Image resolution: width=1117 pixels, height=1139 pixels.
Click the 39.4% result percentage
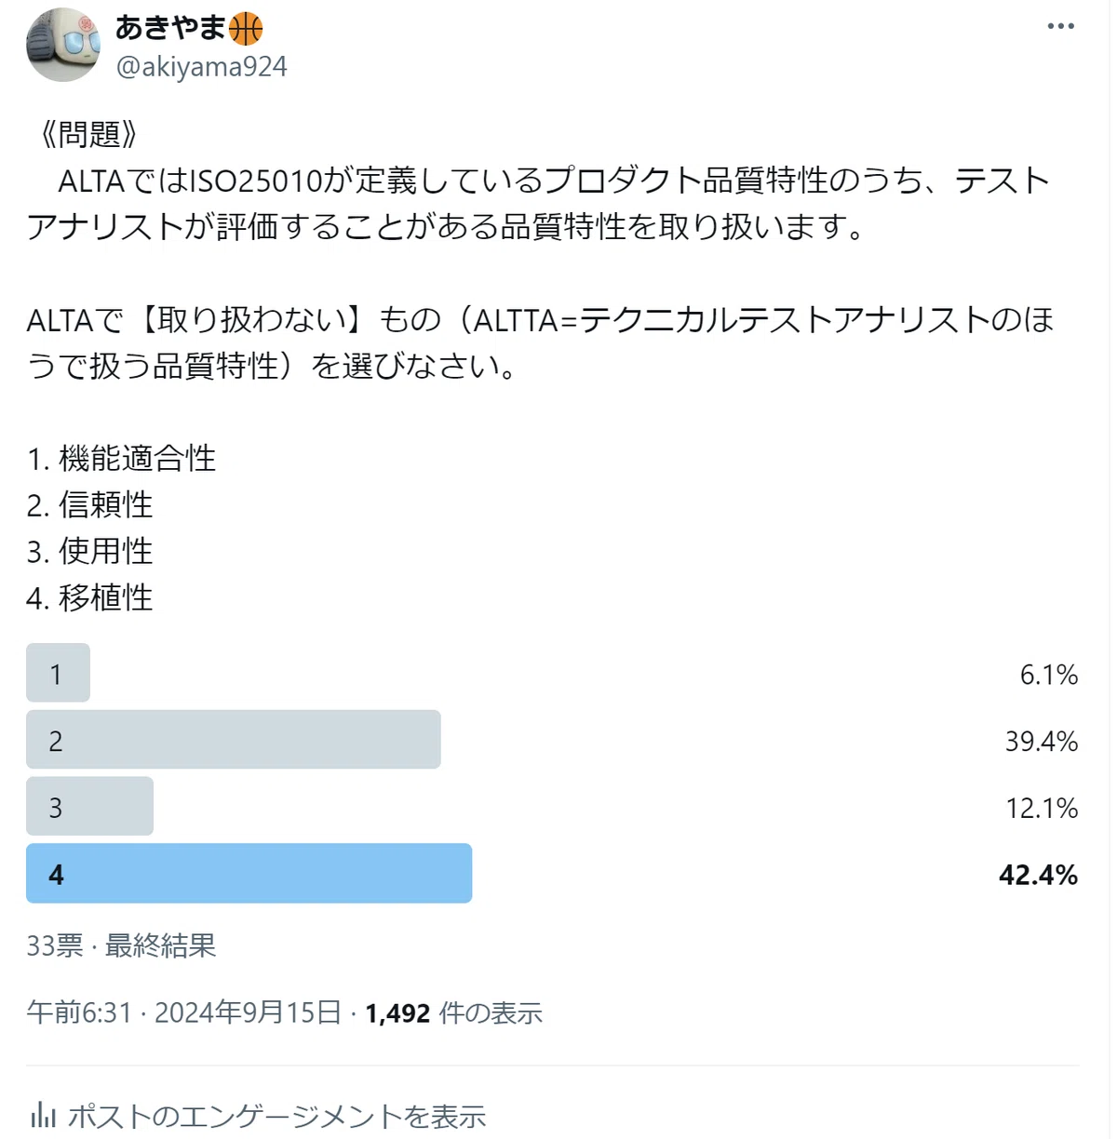coord(1041,741)
